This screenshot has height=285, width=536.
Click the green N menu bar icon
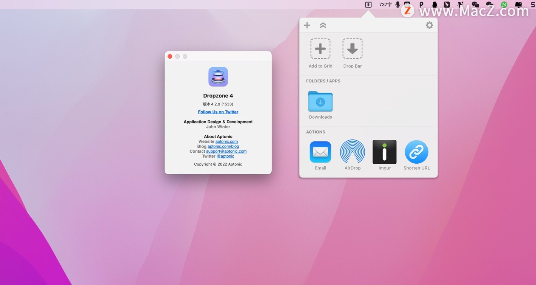504,5
